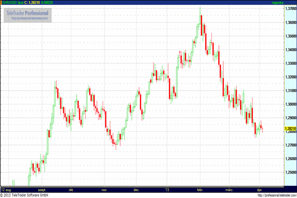Select the nov. month on time axis
The height and width of the screenshot is (198, 297).
click(104, 189)
